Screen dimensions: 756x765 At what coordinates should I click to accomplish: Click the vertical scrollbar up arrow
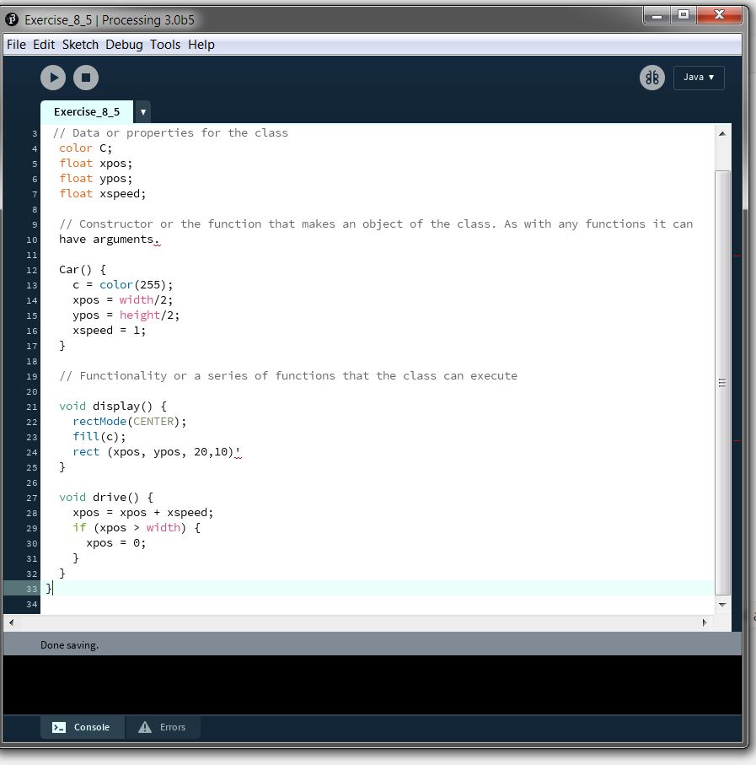tap(722, 133)
